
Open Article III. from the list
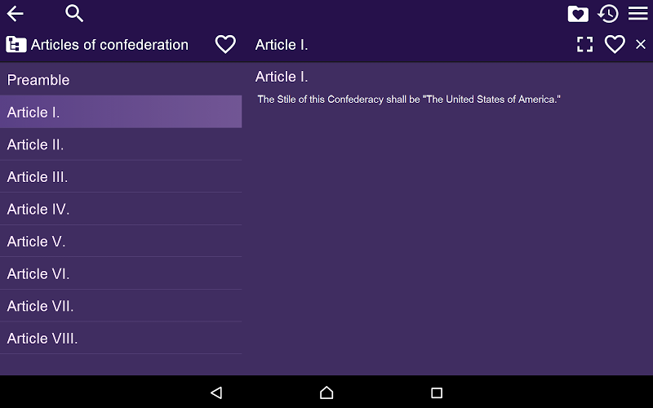tap(121, 176)
